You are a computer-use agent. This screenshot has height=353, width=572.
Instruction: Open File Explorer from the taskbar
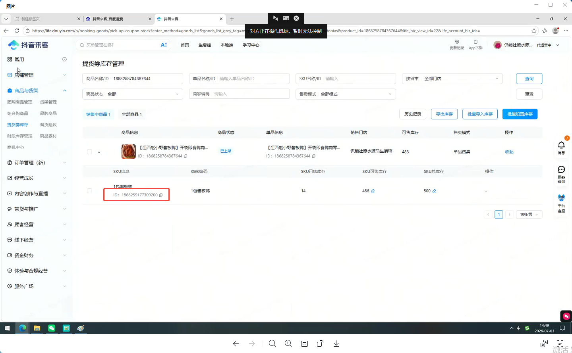coord(37,328)
